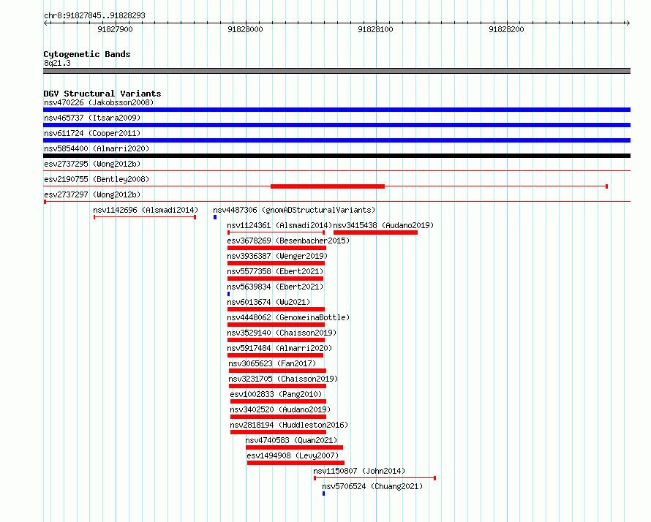Select nsv3415438 (Audano2019) label

pyautogui.click(x=383, y=225)
